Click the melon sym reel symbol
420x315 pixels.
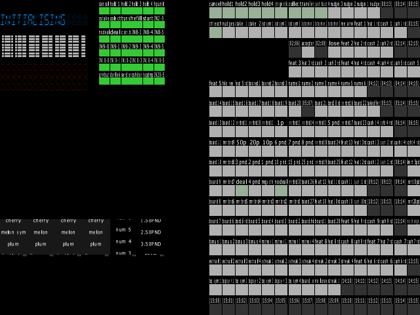[x=13, y=232]
